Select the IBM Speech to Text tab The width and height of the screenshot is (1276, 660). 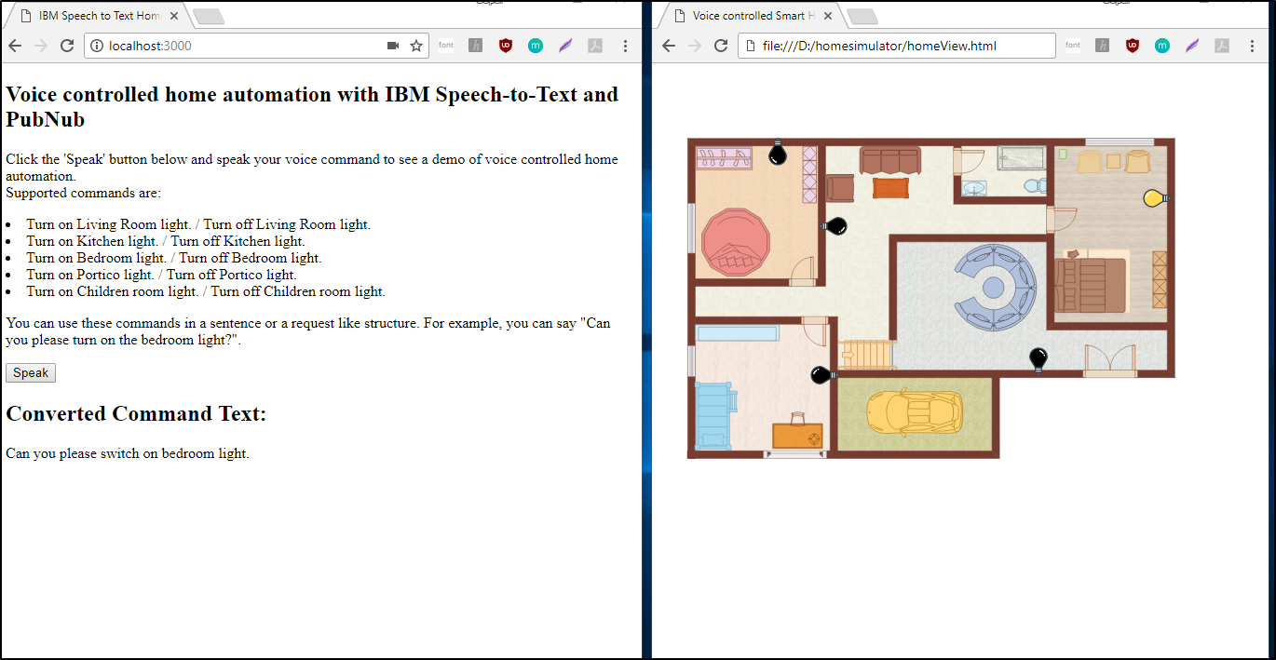[98, 16]
